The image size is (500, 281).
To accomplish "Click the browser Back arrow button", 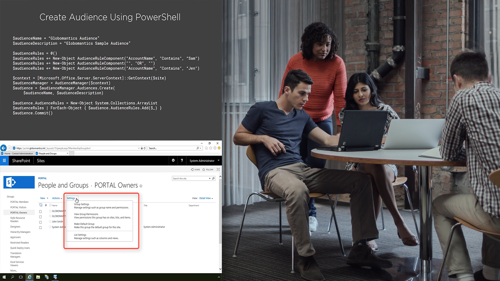I will [x=4, y=148].
